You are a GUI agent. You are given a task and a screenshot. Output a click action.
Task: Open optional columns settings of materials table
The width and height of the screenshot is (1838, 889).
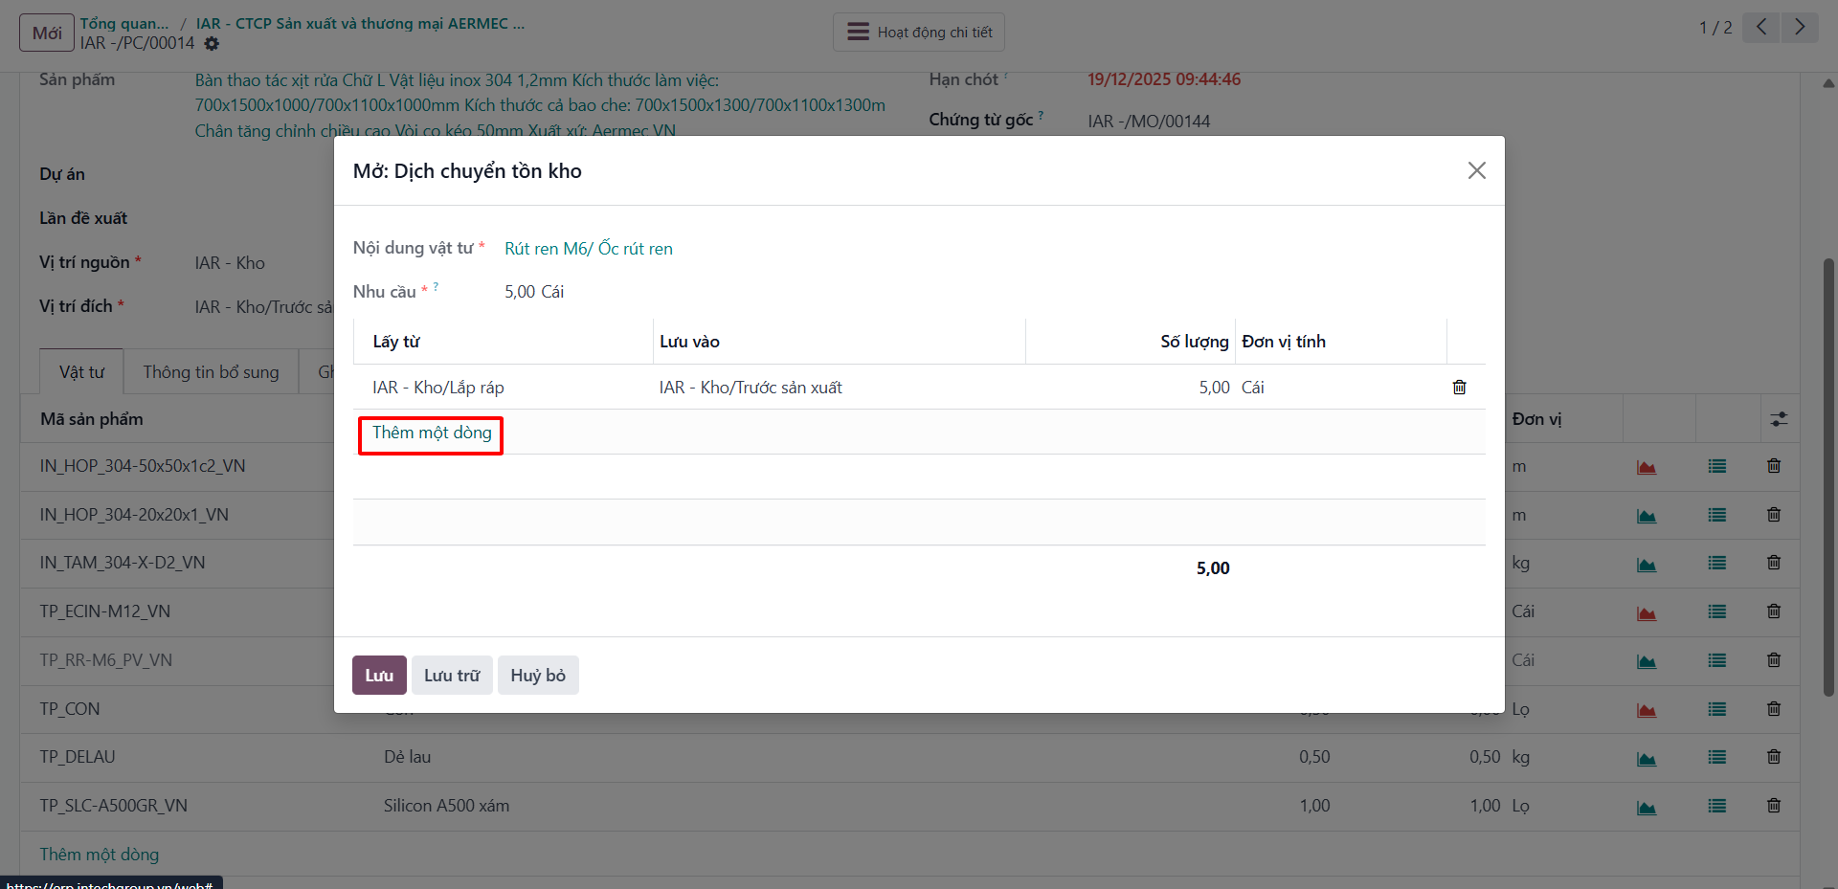point(1779,419)
